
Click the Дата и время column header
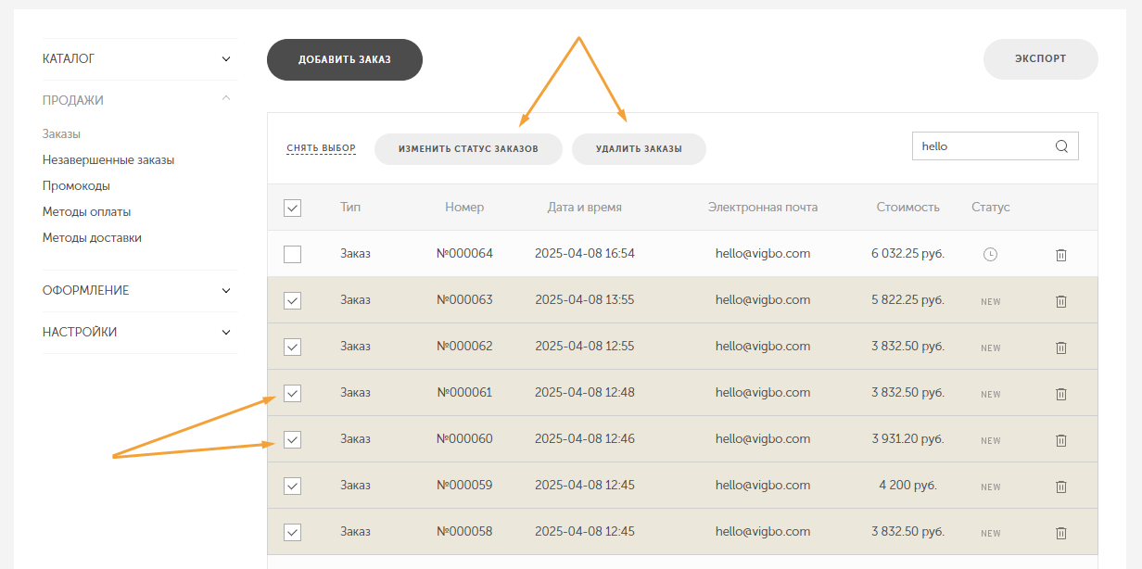coord(585,208)
